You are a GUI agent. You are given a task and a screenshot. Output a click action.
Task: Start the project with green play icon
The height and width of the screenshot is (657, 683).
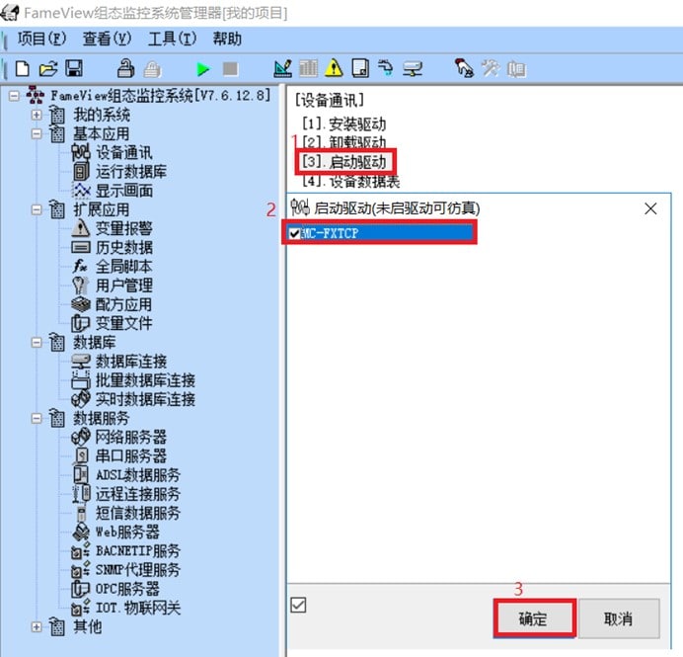click(x=203, y=69)
